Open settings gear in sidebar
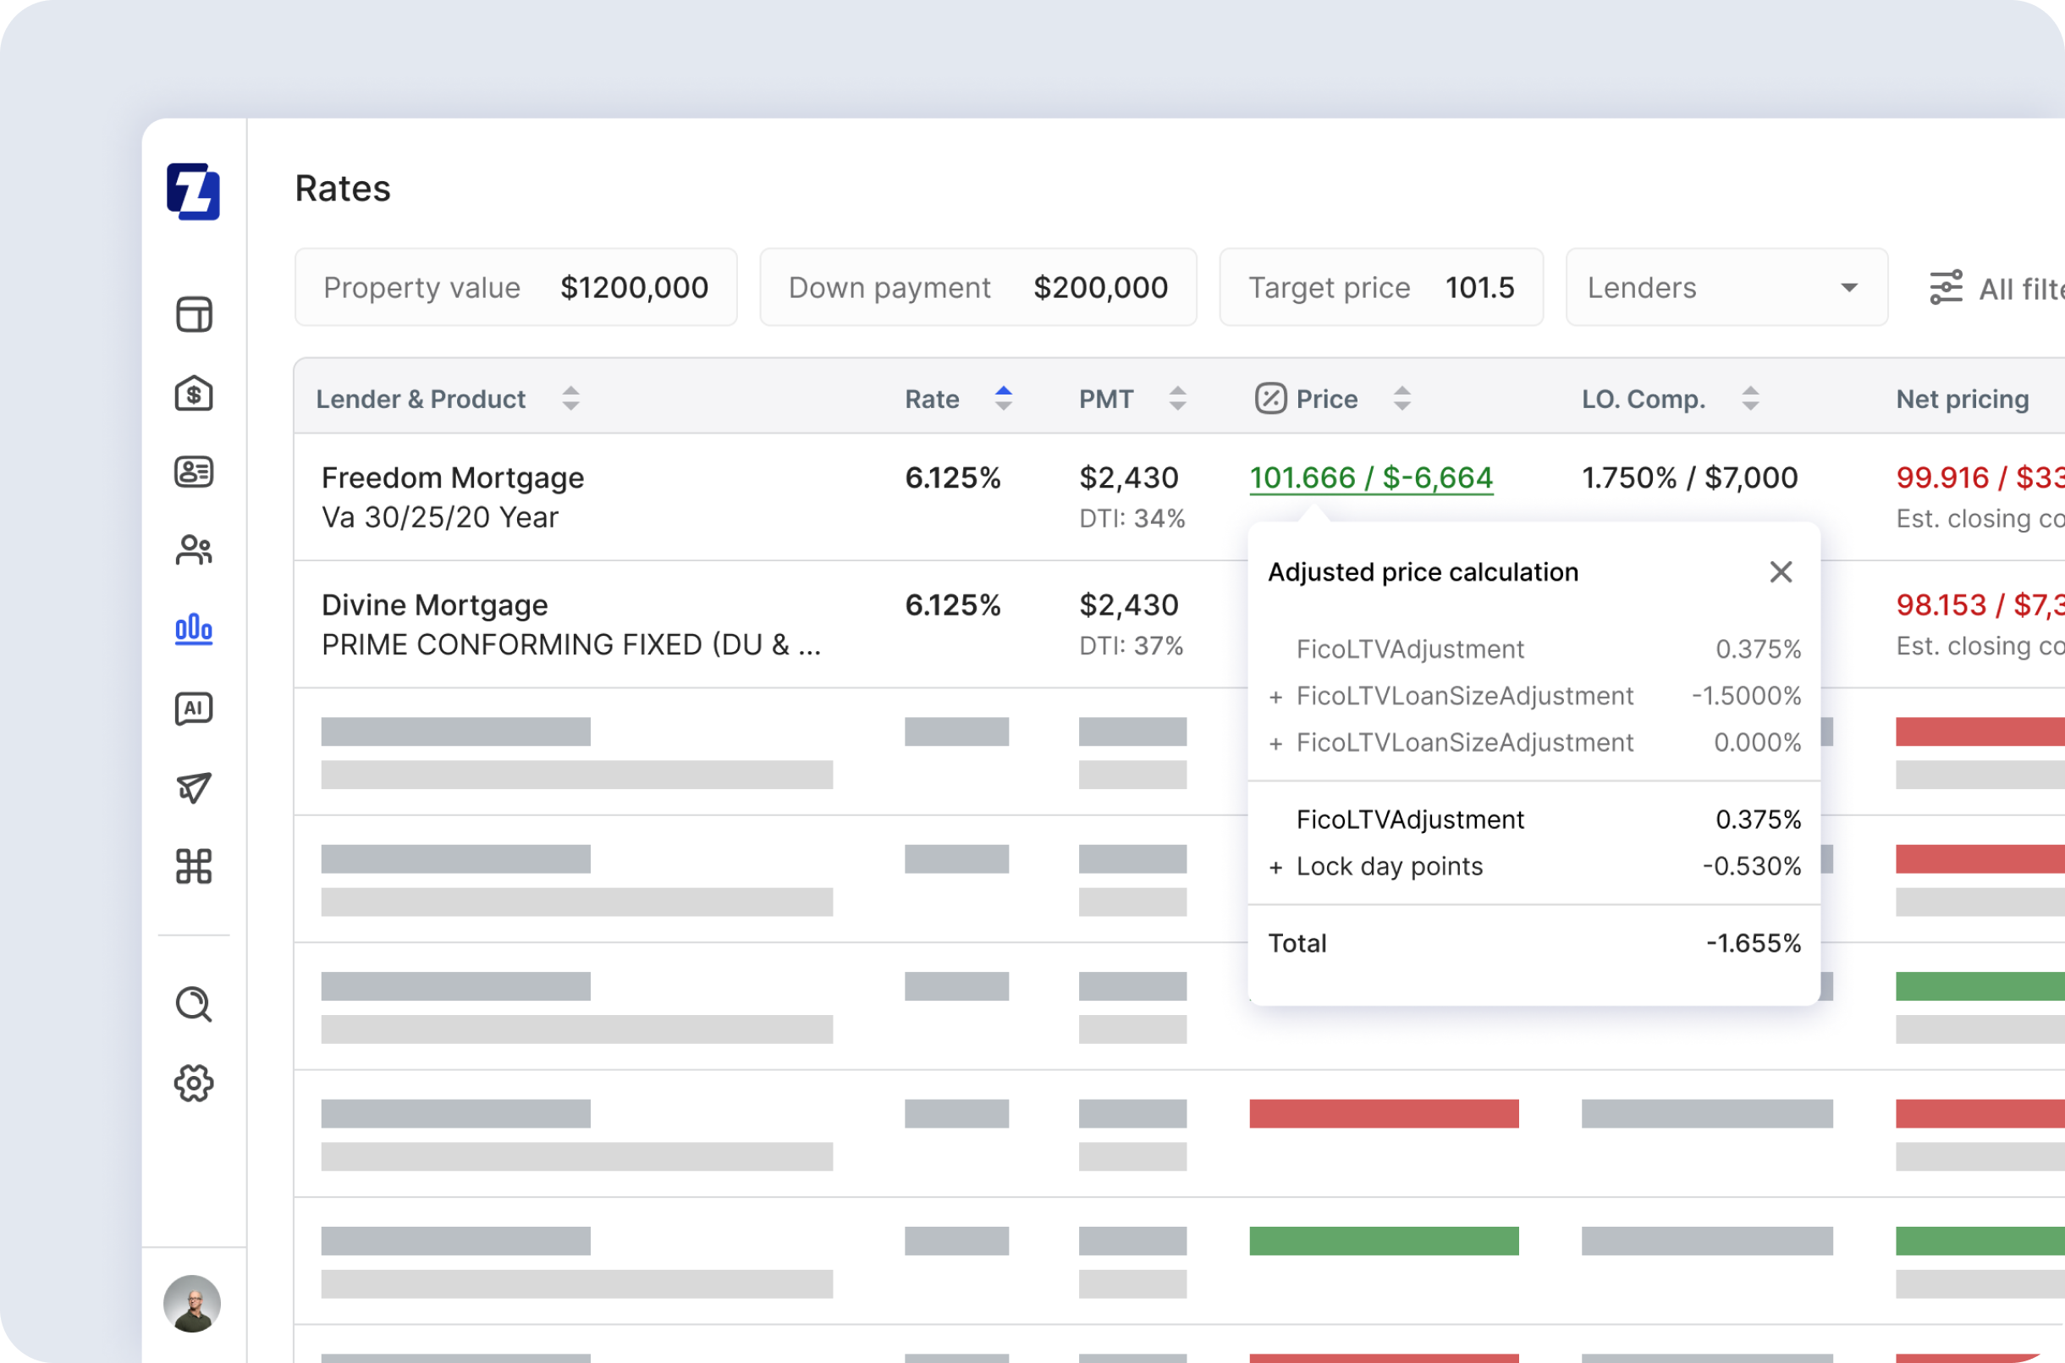 pyautogui.click(x=193, y=1084)
